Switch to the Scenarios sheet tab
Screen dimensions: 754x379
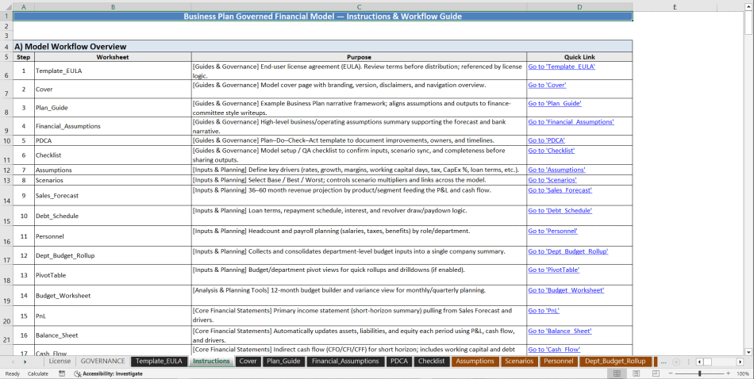(x=519, y=362)
